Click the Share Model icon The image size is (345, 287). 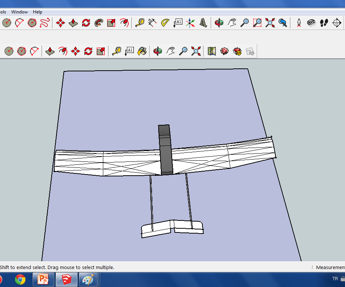(x=237, y=51)
